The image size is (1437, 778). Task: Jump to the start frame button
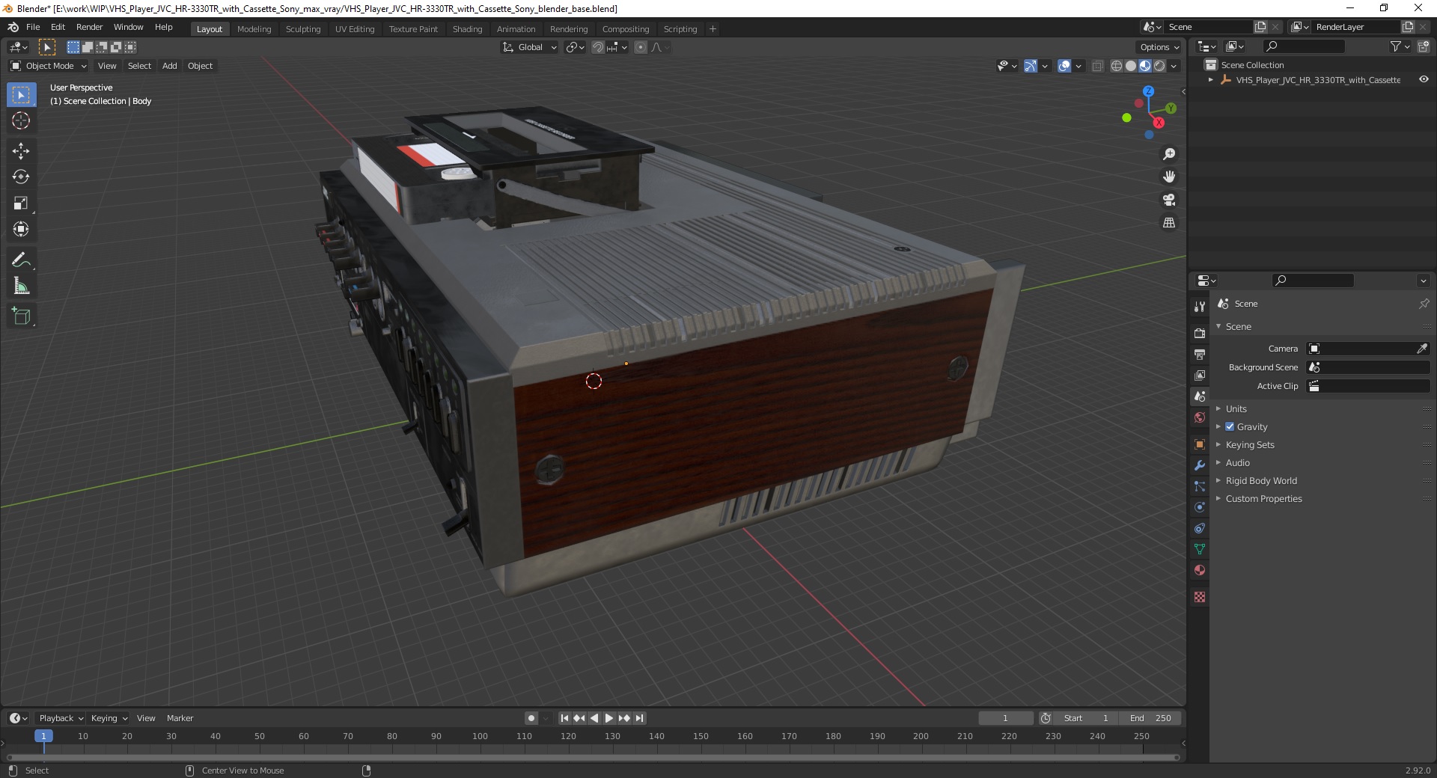(564, 718)
